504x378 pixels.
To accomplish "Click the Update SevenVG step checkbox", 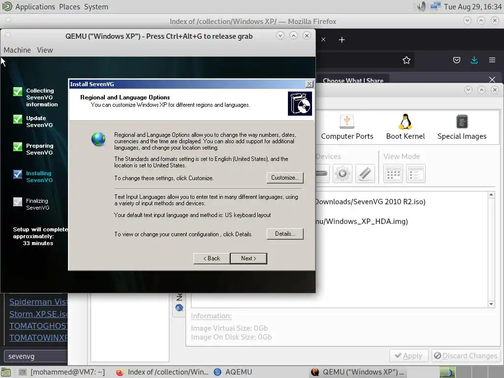I will pyautogui.click(x=18, y=119).
